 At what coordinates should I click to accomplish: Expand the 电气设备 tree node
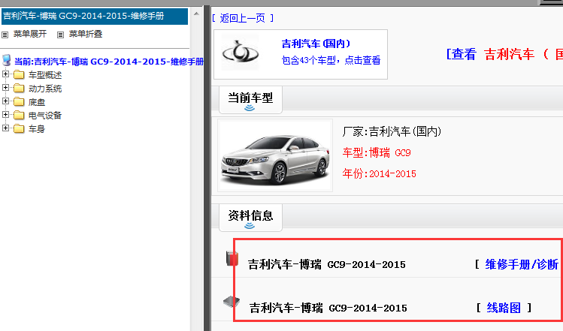click(5, 115)
